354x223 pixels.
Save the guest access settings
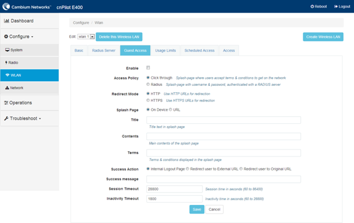(x=197, y=209)
